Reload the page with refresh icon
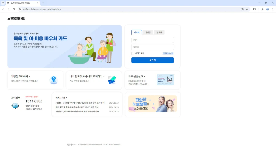The width and height of the screenshot is (276, 148). click(x=14, y=9)
